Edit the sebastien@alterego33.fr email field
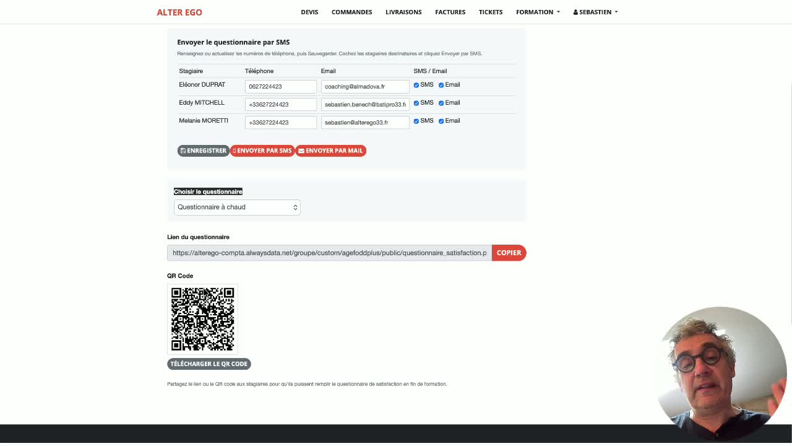This screenshot has width=792, height=446. tap(365, 123)
